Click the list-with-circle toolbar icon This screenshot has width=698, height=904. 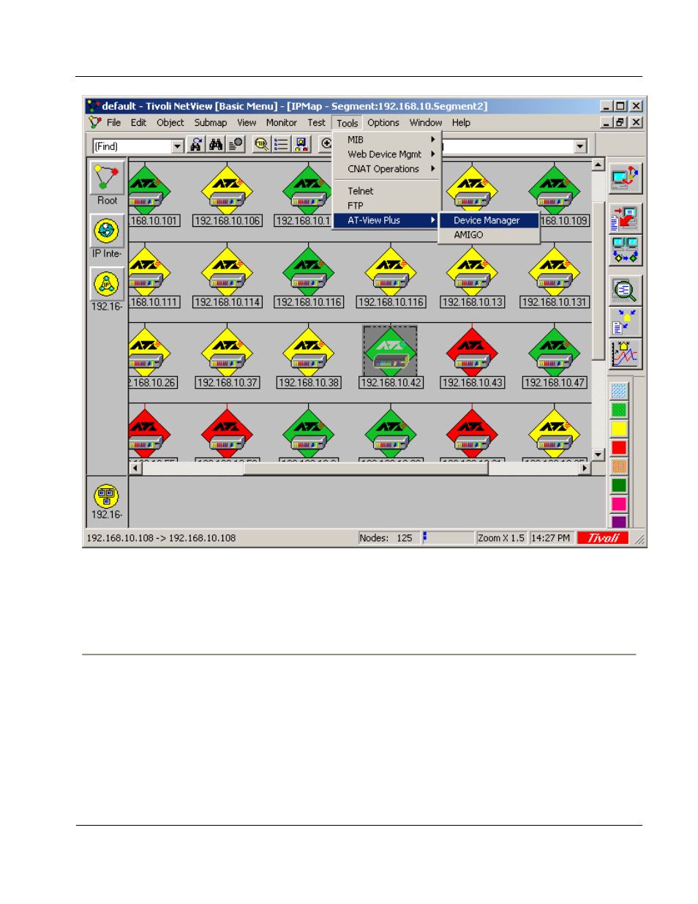[x=236, y=145]
